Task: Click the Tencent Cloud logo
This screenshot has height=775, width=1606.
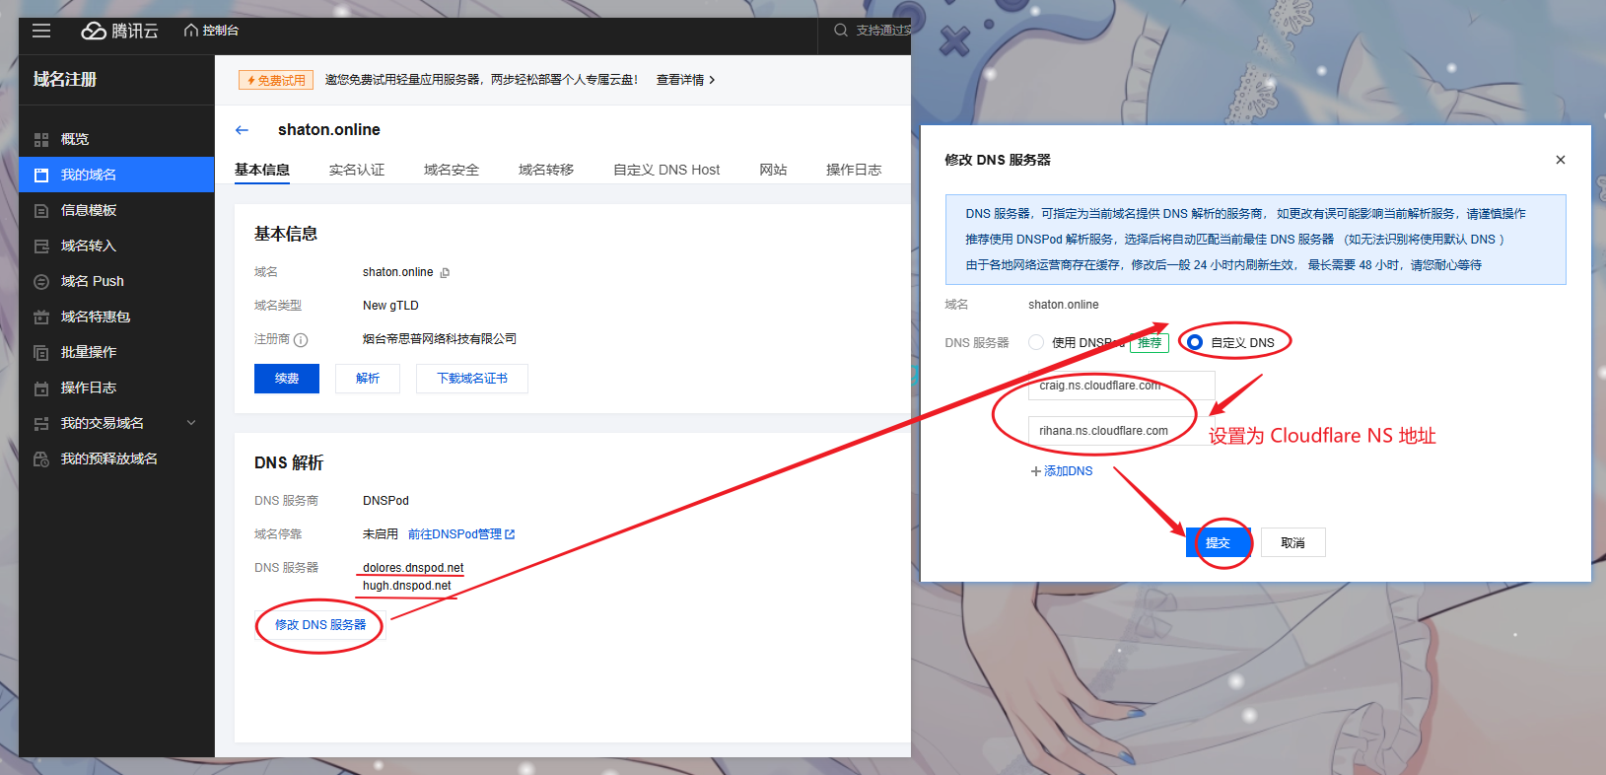Action: tap(119, 31)
